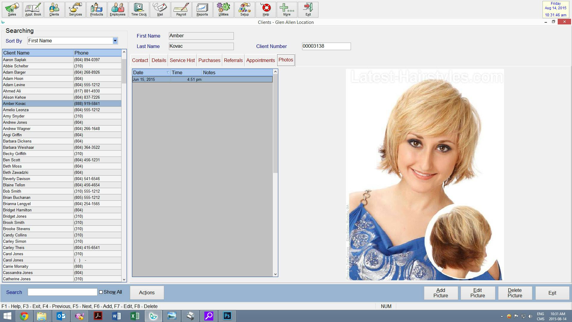
Task: Click the Setup icon
Action: [x=244, y=9]
